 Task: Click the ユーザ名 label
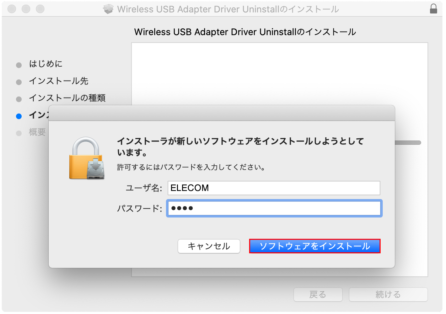click(144, 188)
